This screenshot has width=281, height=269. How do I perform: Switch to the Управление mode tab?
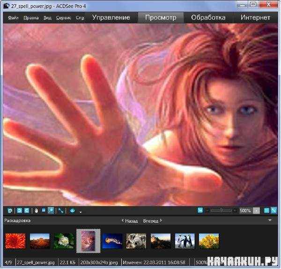click(x=111, y=17)
